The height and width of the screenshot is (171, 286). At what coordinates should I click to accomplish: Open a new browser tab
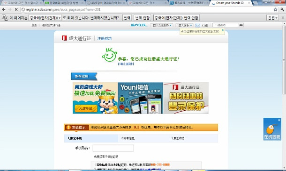(x=256, y=3)
